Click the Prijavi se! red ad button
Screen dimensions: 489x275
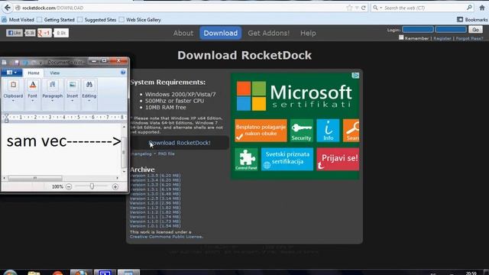338,160
